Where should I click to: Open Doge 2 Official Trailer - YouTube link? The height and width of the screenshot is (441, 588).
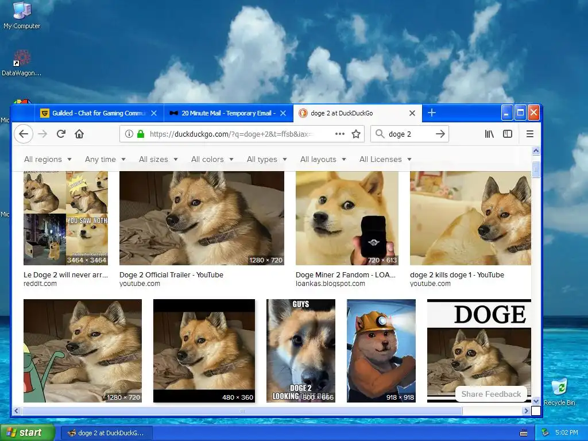coord(171,275)
